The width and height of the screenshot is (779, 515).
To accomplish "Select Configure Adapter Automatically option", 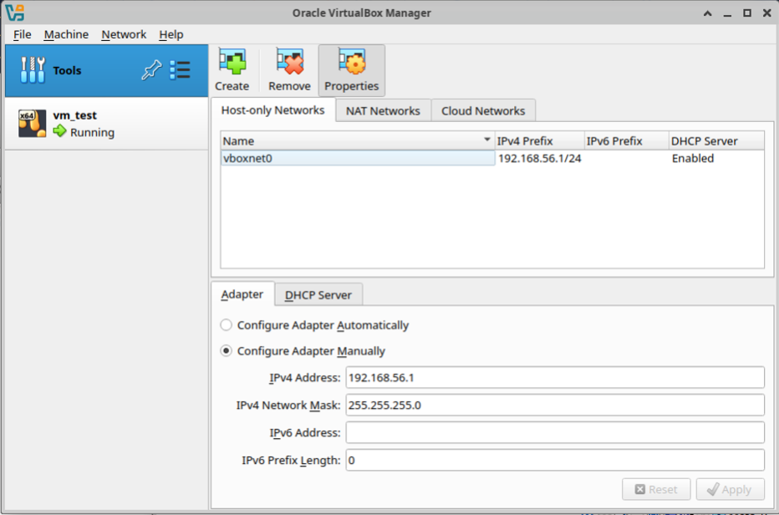I will tap(226, 325).
